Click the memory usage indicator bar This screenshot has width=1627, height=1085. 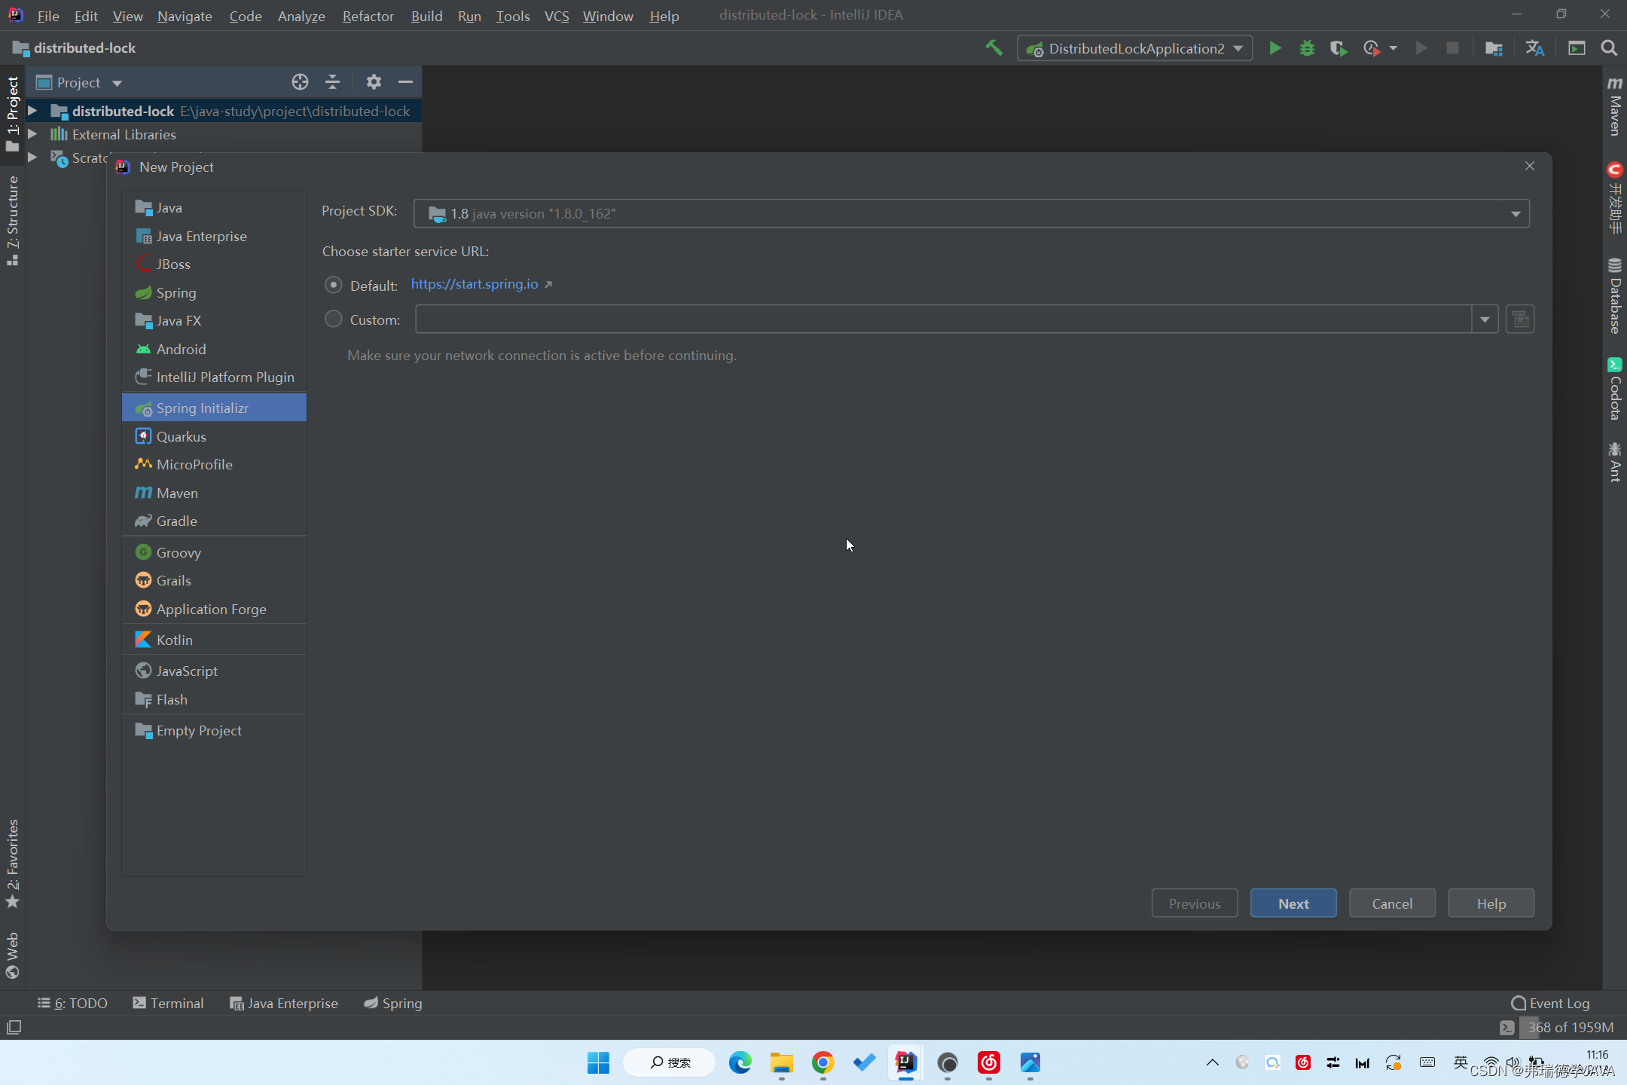pos(1569,1027)
